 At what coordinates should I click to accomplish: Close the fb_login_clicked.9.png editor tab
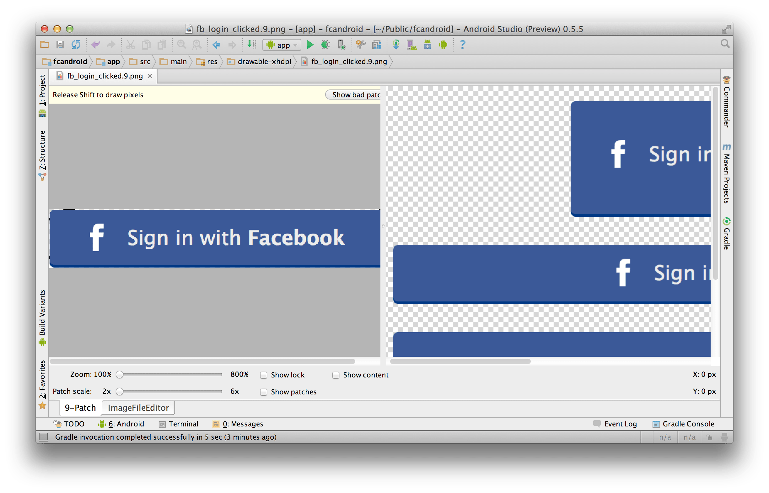pos(150,76)
